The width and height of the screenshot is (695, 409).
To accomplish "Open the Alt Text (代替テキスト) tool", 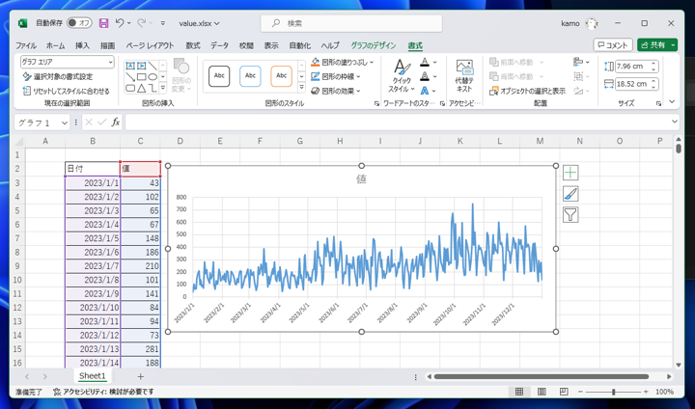I will 464,75.
